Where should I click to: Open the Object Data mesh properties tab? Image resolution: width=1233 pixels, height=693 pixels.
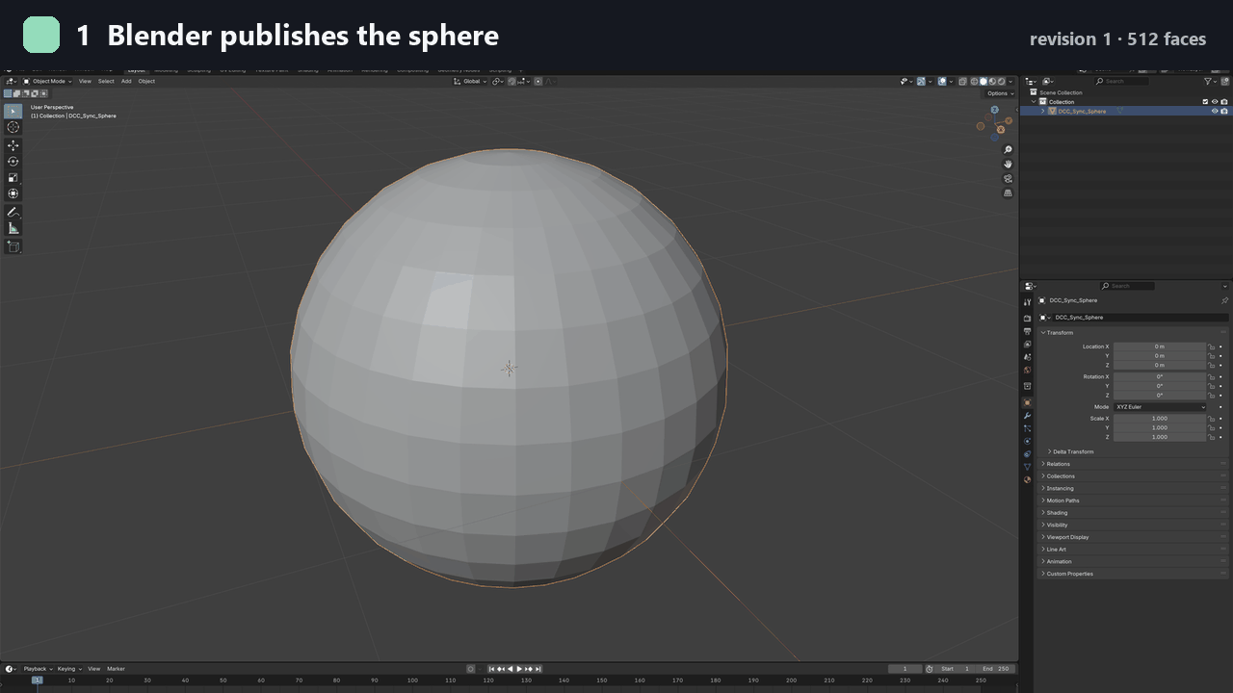(x=1028, y=467)
